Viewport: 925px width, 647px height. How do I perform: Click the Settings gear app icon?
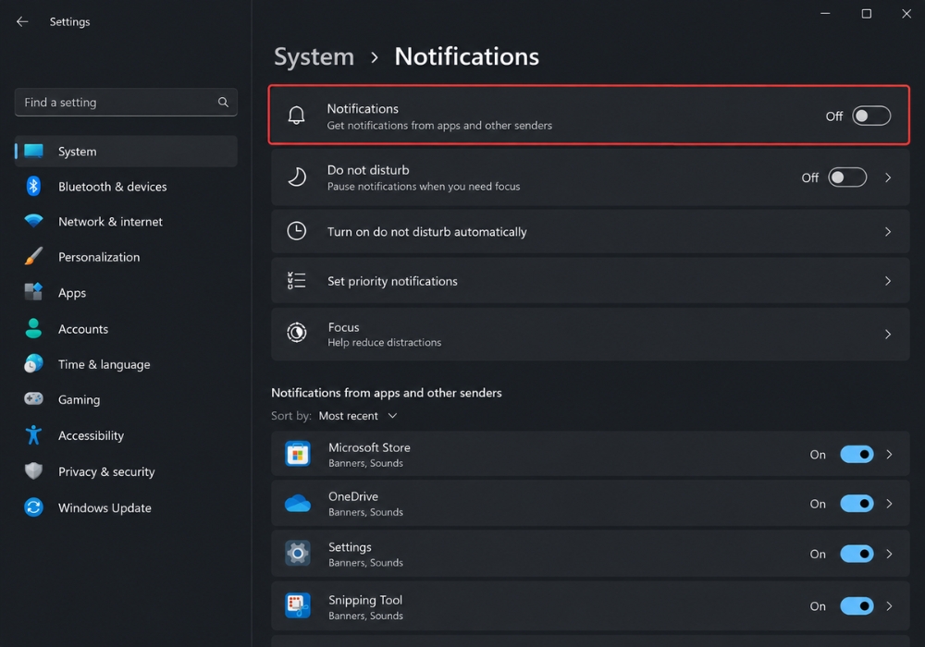click(x=298, y=554)
